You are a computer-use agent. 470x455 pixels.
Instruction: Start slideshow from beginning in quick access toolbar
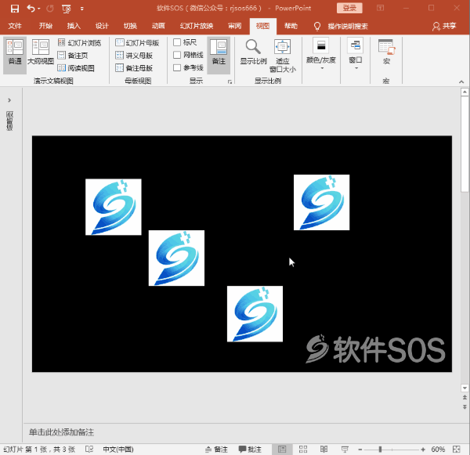coord(67,9)
